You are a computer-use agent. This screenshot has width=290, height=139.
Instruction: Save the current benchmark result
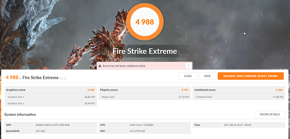(x=207, y=76)
